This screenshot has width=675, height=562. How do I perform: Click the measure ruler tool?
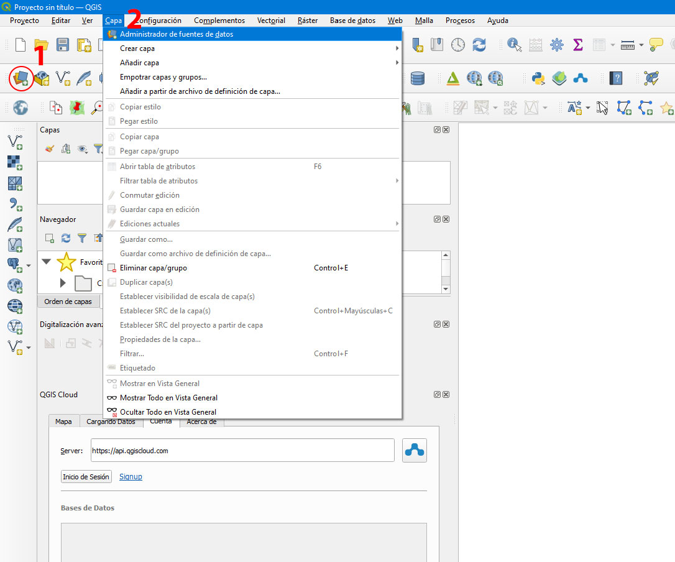pyautogui.click(x=628, y=45)
